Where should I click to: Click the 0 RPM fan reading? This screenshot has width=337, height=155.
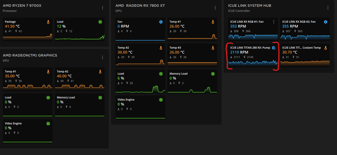[x=123, y=26]
